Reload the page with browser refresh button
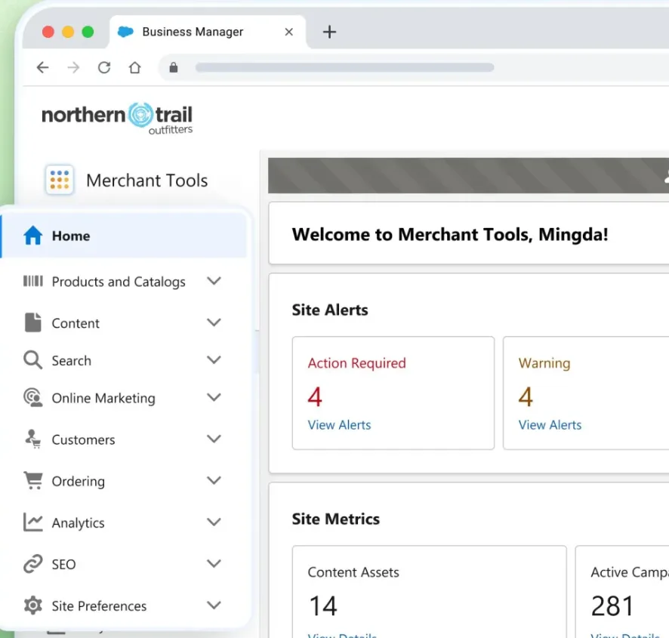This screenshot has width=669, height=638. 104,68
